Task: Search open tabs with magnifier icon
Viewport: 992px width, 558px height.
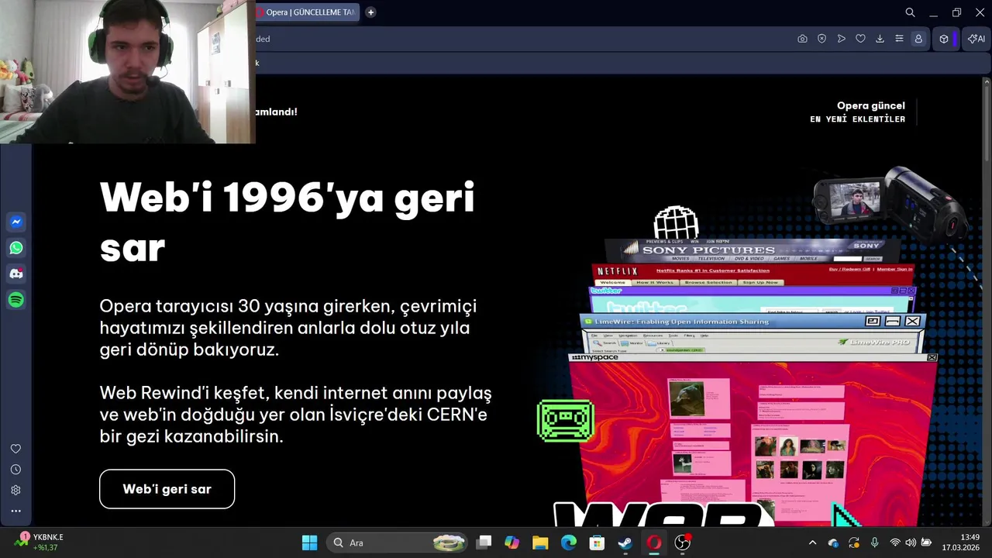Action: coord(911,12)
